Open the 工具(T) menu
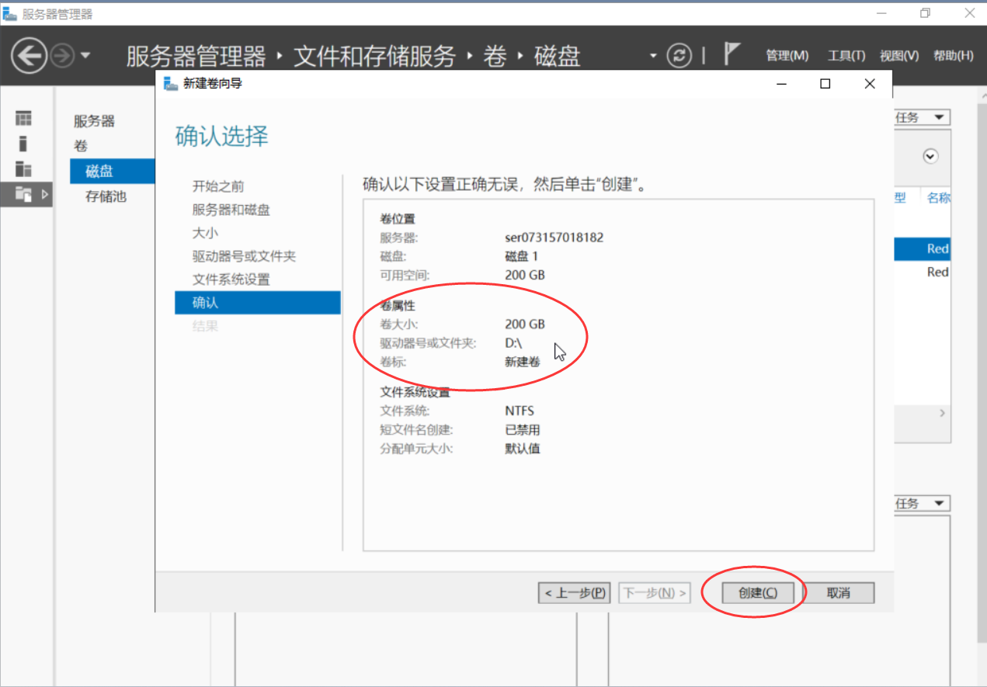 pyautogui.click(x=846, y=56)
